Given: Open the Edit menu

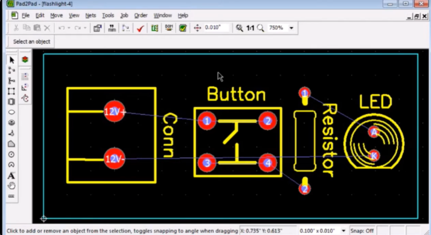Looking at the screenshot, I should (x=40, y=16).
